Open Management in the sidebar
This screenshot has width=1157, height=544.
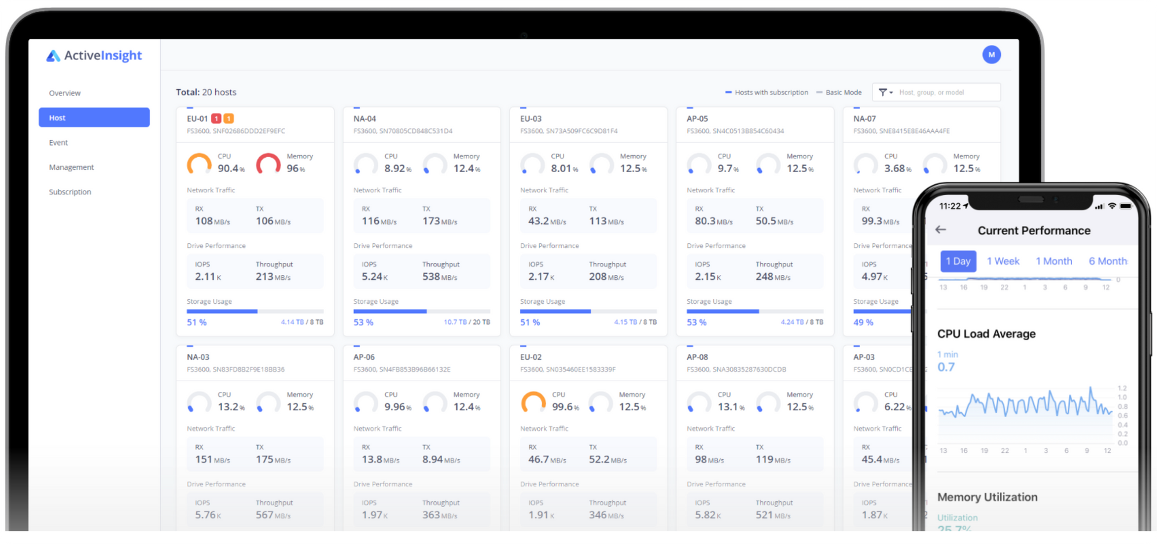[x=71, y=167]
